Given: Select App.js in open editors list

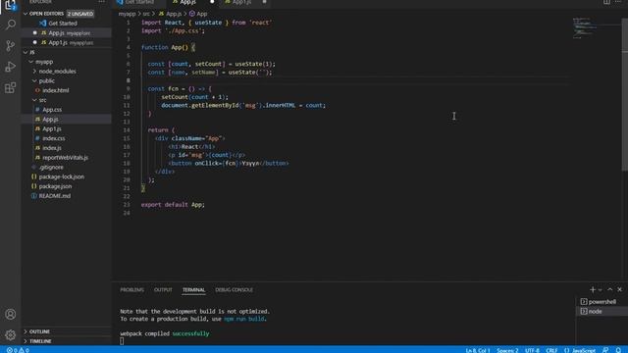Looking at the screenshot, I should 56,32.
